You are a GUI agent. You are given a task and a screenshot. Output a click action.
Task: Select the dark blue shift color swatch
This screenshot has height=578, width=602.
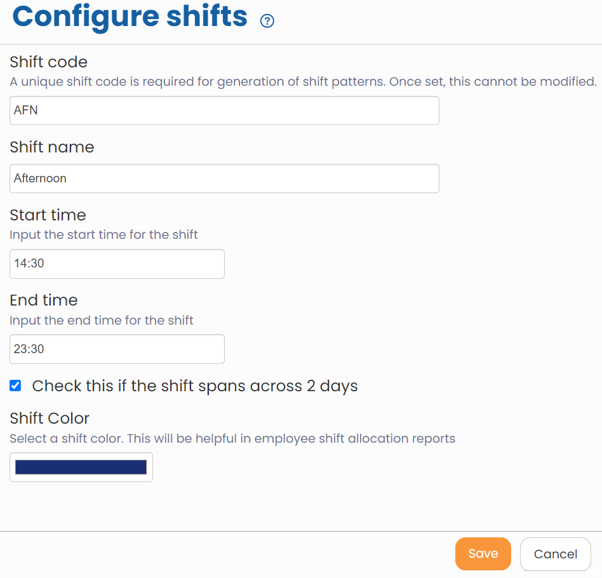pyautogui.click(x=81, y=467)
